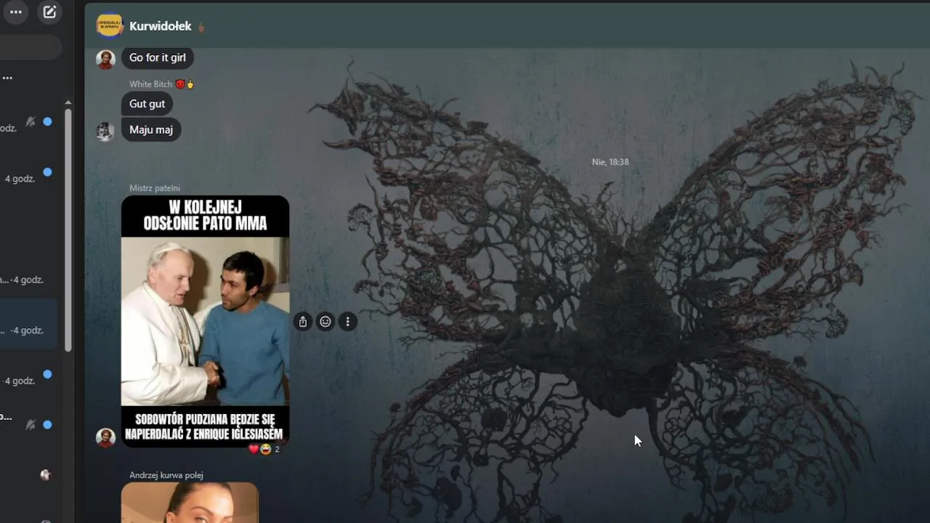This screenshot has width=930, height=523.
Task: Open the highlighted conversation in chat list
Action: (29, 324)
